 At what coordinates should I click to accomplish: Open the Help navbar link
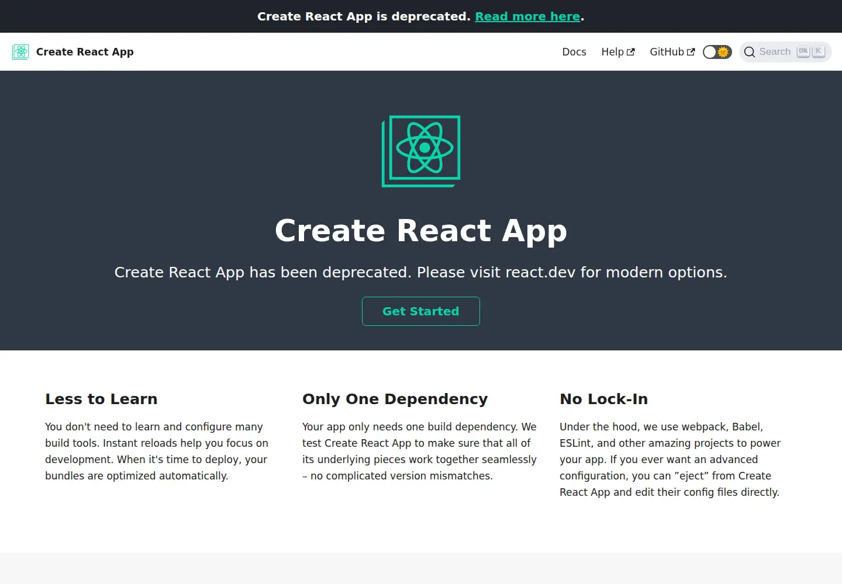(x=618, y=52)
